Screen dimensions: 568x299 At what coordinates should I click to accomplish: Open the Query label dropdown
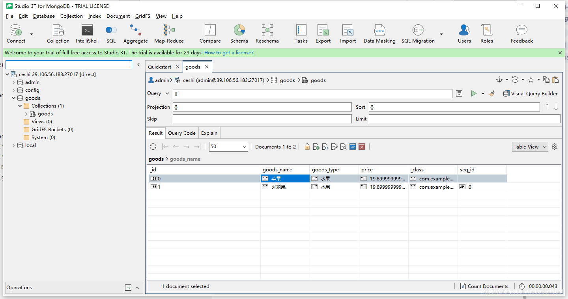coord(167,93)
